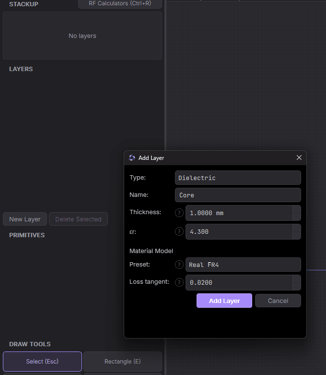Activate the Select (Esc) draw tool
The width and height of the screenshot is (326, 375).
click(x=42, y=362)
